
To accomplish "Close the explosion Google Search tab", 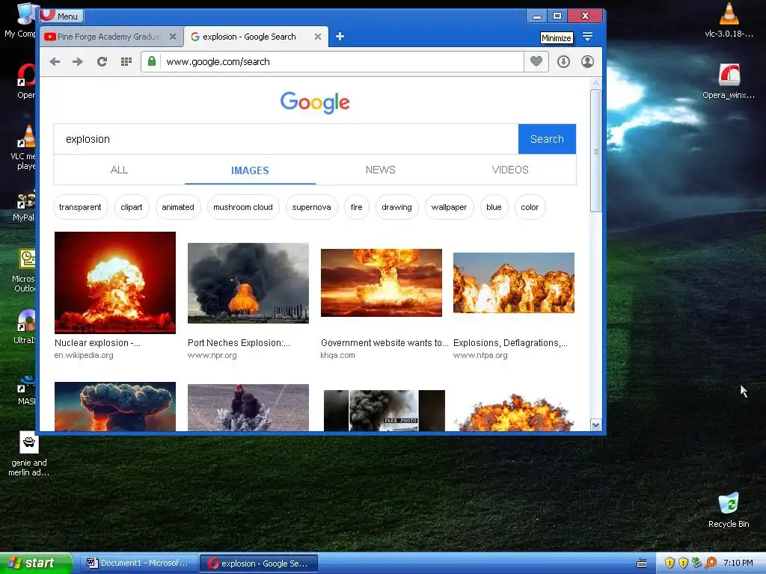I will (317, 37).
